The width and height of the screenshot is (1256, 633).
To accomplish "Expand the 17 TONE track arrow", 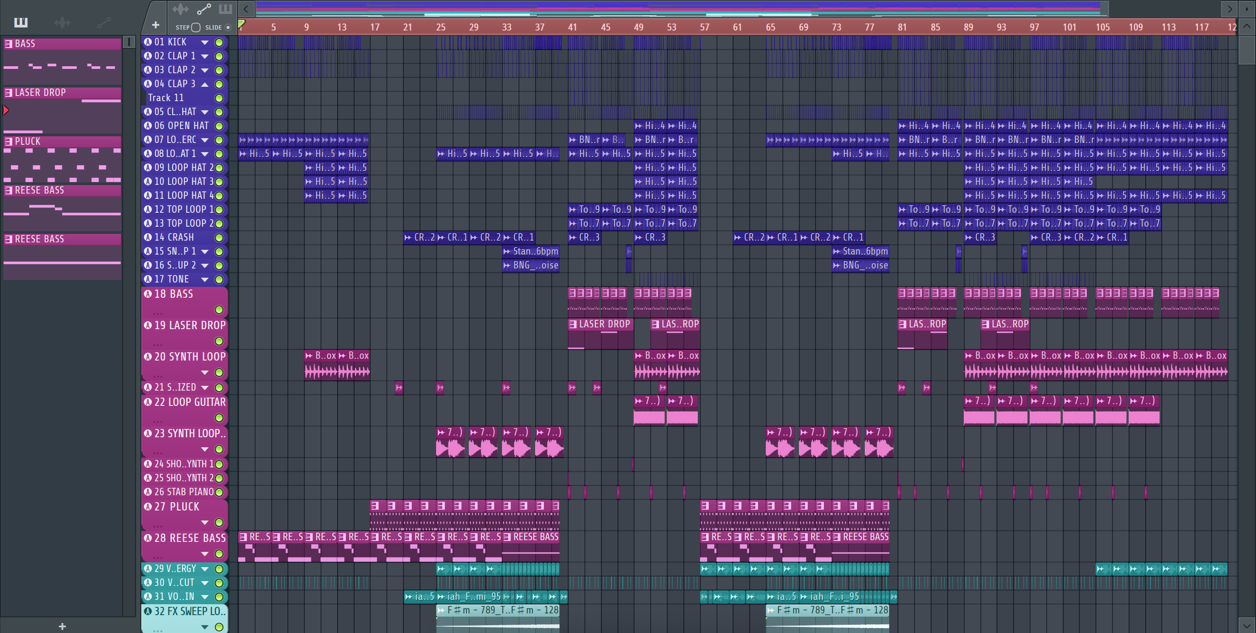I will pyautogui.click(x=205, y=280).
